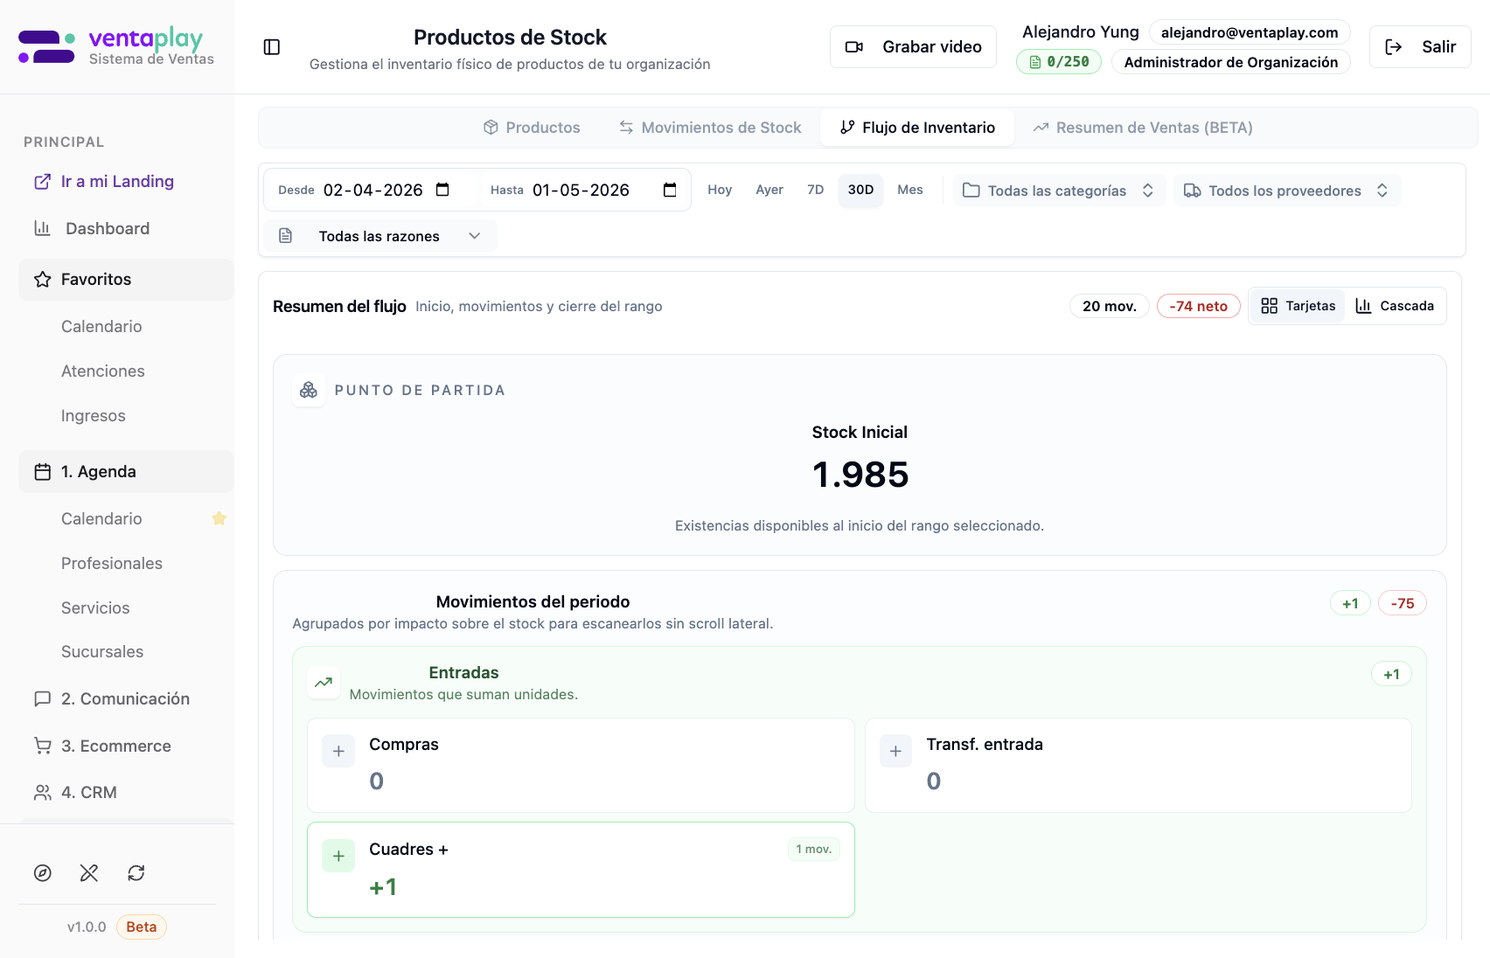Viewport: 1490px width, 958px height.
Task: Click Administrador de Organización role badge
Action: (1231, 62)
